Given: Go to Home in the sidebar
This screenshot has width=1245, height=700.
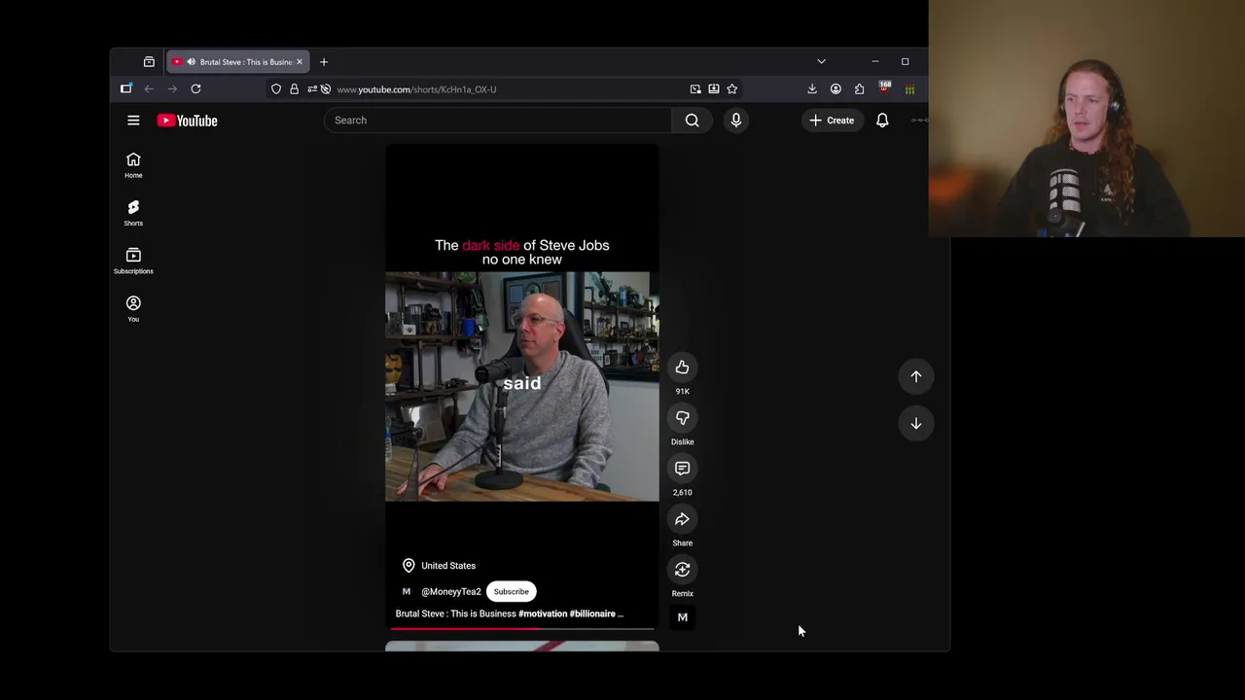Looking at the screenshot, I should [133, 165].
